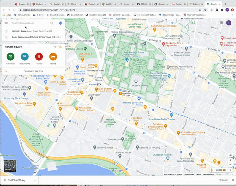Image resolution: width=236 pixels, height=186 pixels.
Task: Choose the Takeout category icon
Action: 39,57
